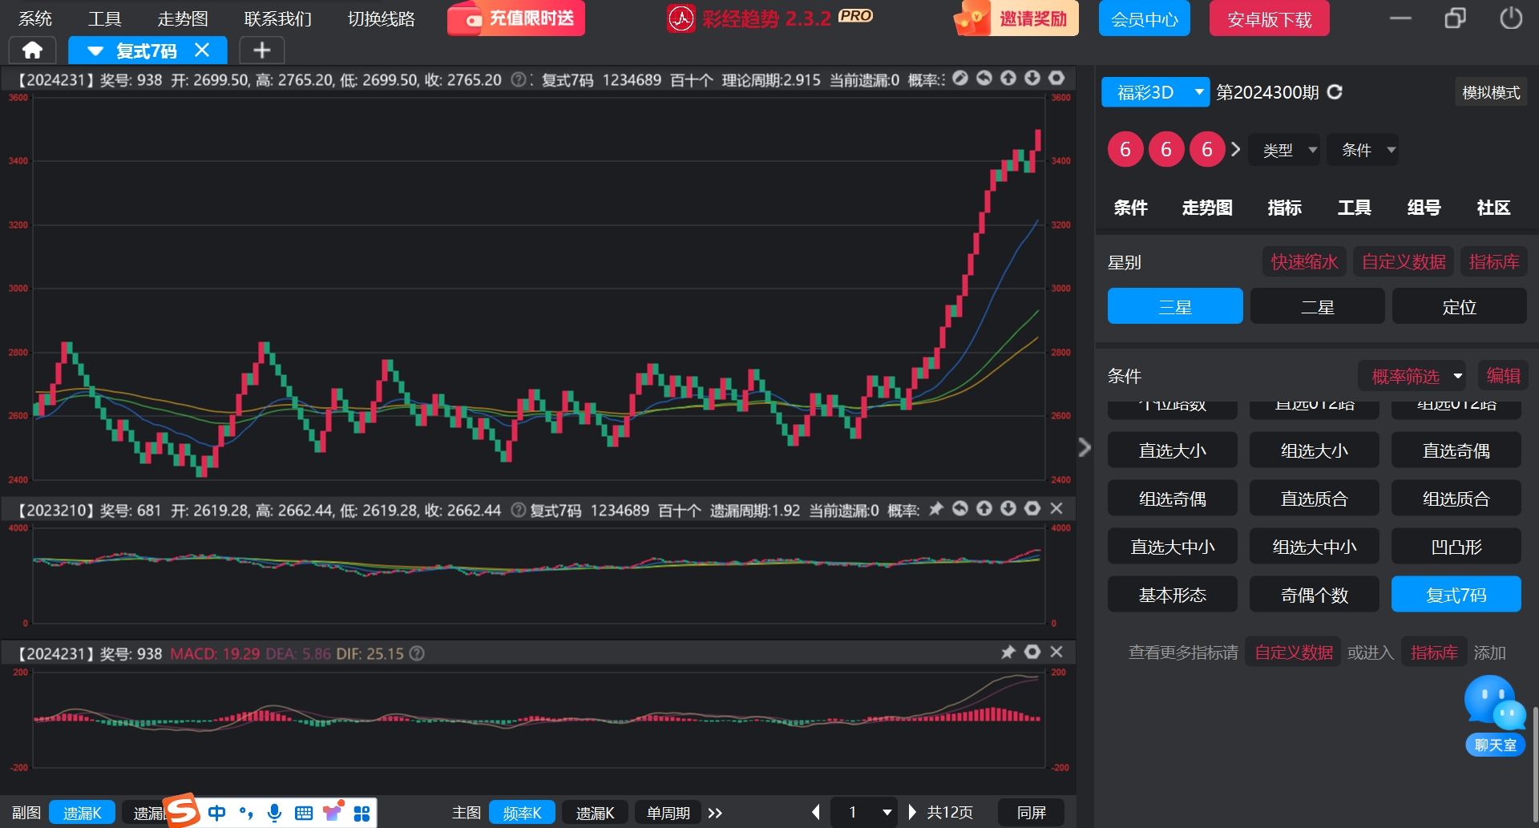
Task: Collapse the right side panel arrow
Action: pyautogui.click(x=1085, y=446)
